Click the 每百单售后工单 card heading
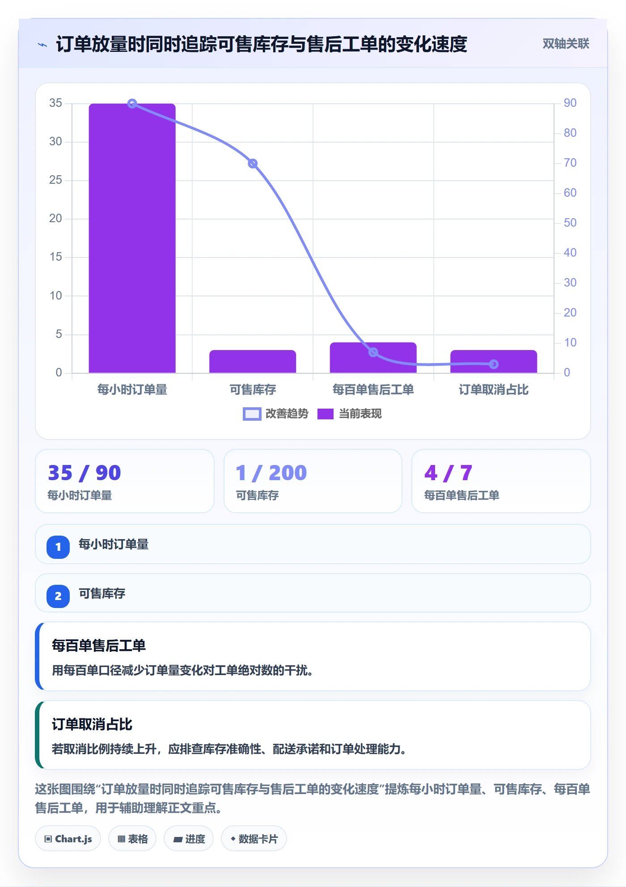Viewport: 626px width, 887px height. pos(99,646)
